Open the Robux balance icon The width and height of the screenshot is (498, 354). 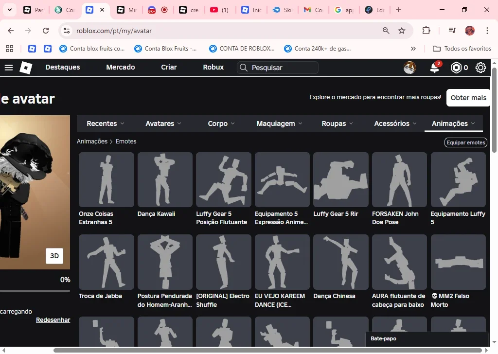pyautogui.click(x=456, y=68)
